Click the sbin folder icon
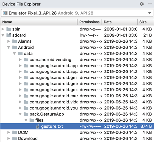Image resolution: width=154 pixels, height=142 pixels. [x=9, y=29]
